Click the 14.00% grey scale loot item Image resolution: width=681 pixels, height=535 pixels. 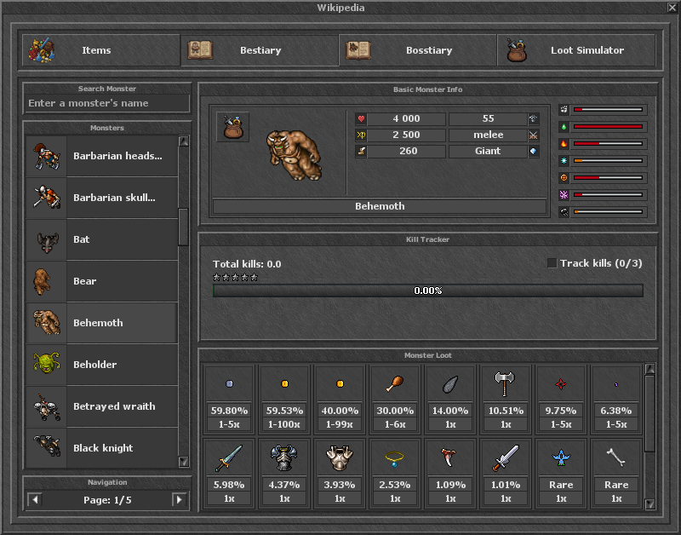(450, 399)
